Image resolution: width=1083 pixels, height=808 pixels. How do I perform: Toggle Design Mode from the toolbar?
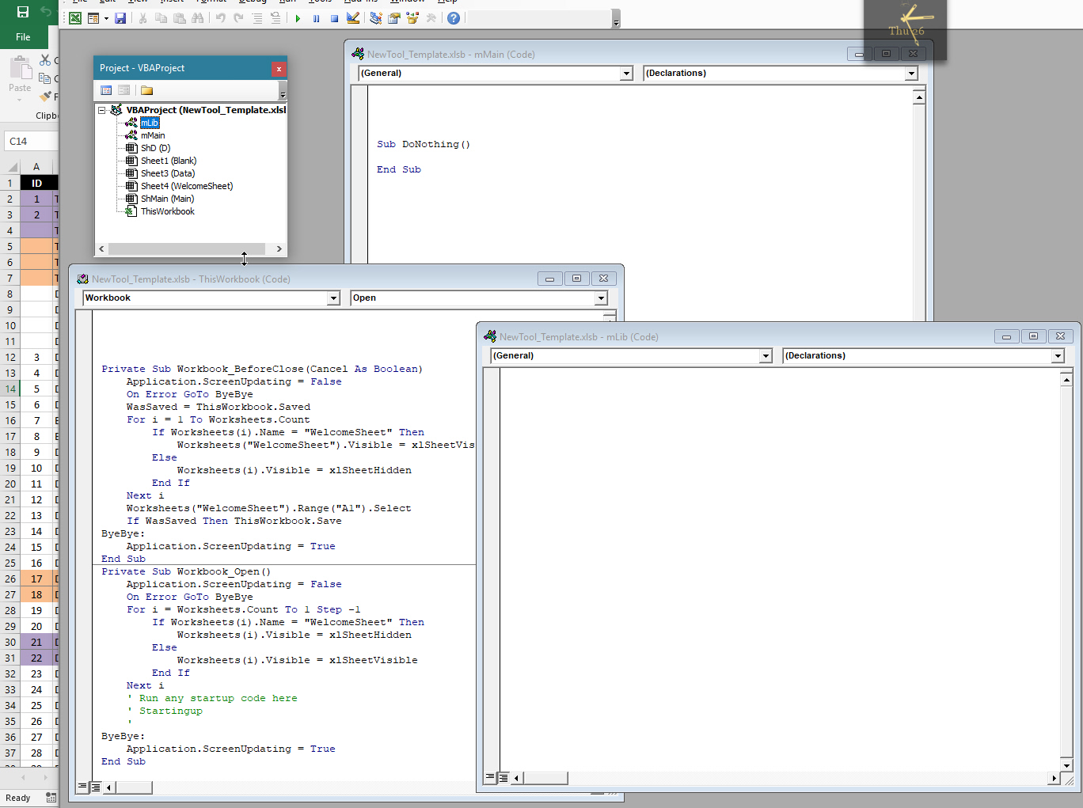353,18
